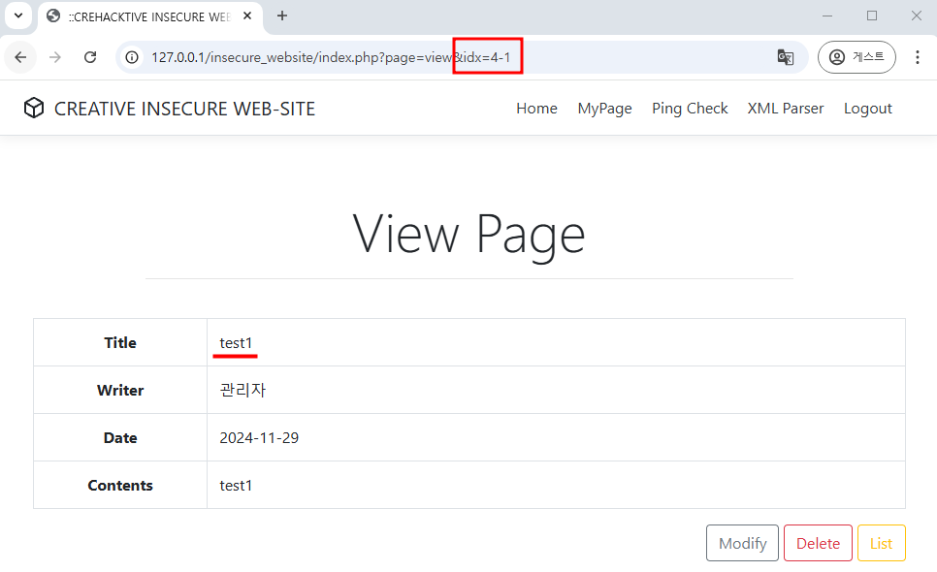
Task: Reload the current page
Action: 90,57
